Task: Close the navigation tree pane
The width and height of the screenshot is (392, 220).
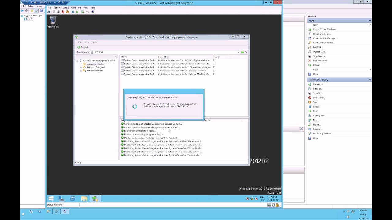Action: point(116,57)
